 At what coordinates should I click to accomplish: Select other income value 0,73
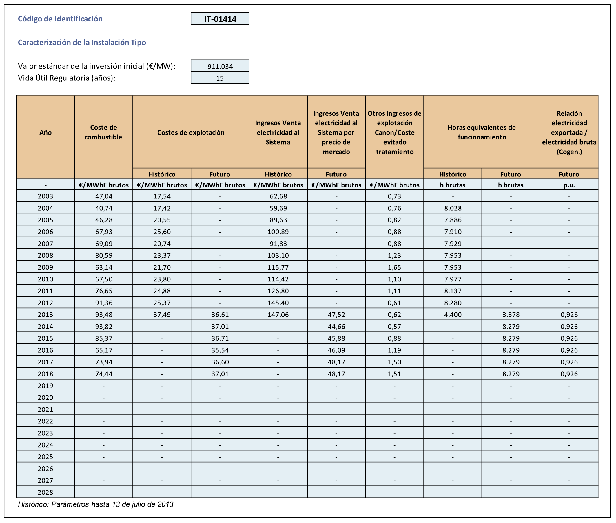tap(394, 196)
